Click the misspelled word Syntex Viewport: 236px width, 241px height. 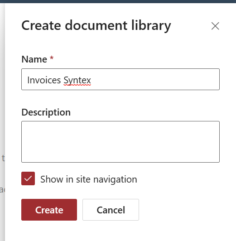[77, 80]
